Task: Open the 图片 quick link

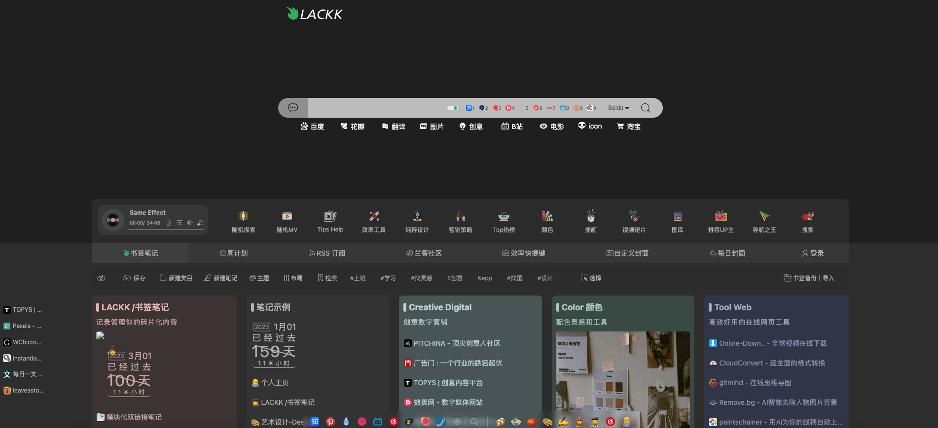Action: (x=432, y=127)
